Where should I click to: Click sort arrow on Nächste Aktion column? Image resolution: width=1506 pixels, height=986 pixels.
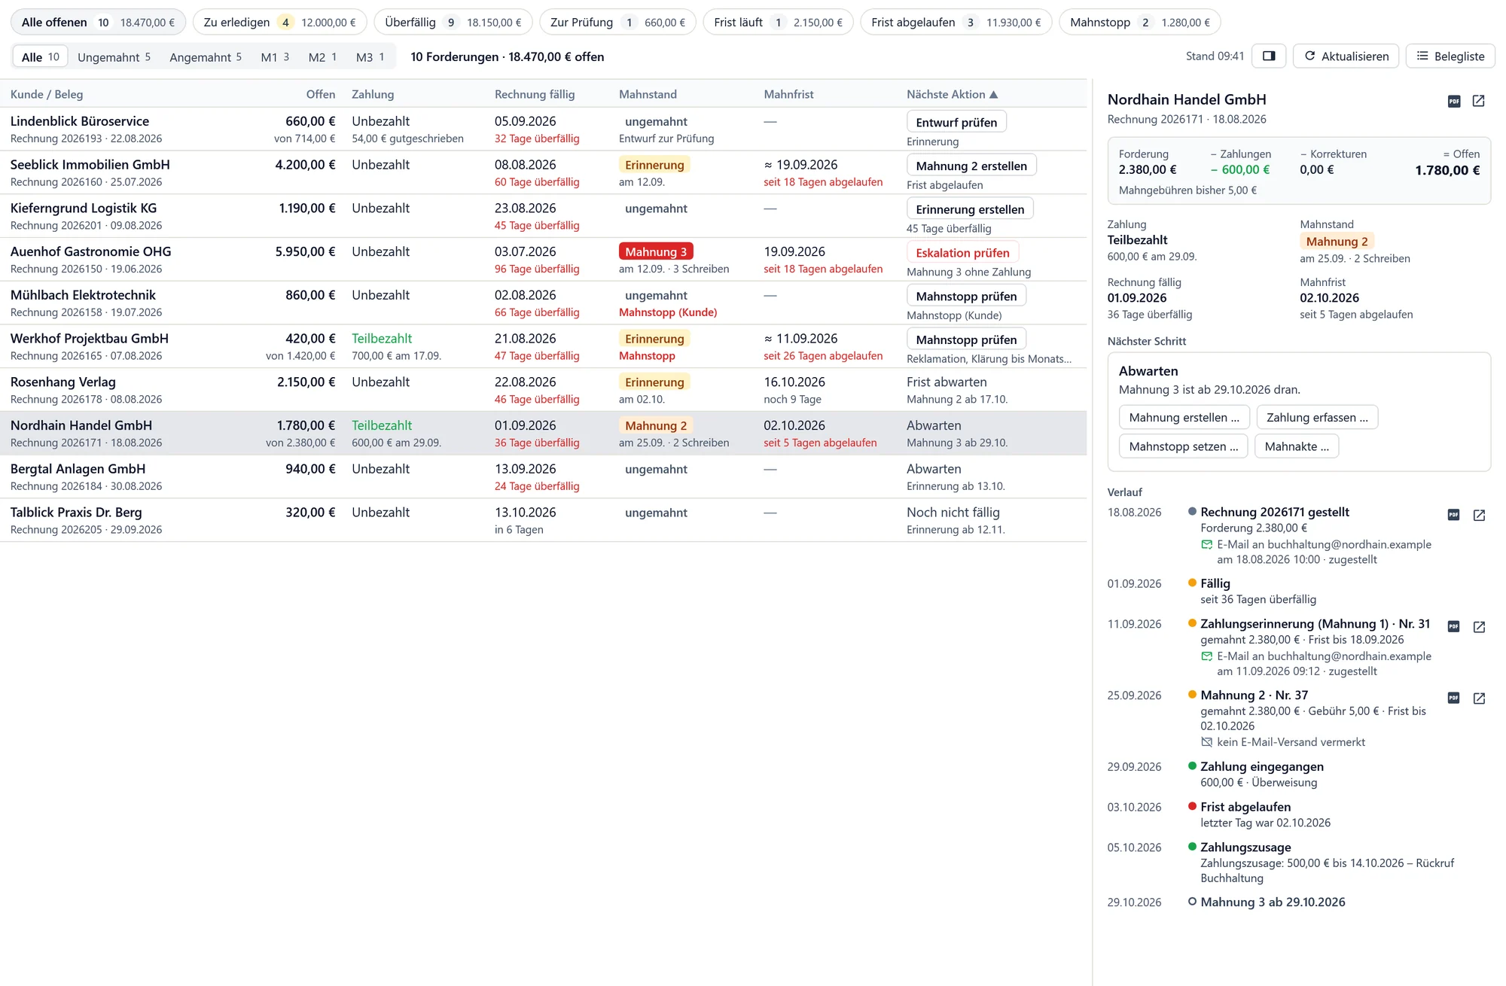993,95
